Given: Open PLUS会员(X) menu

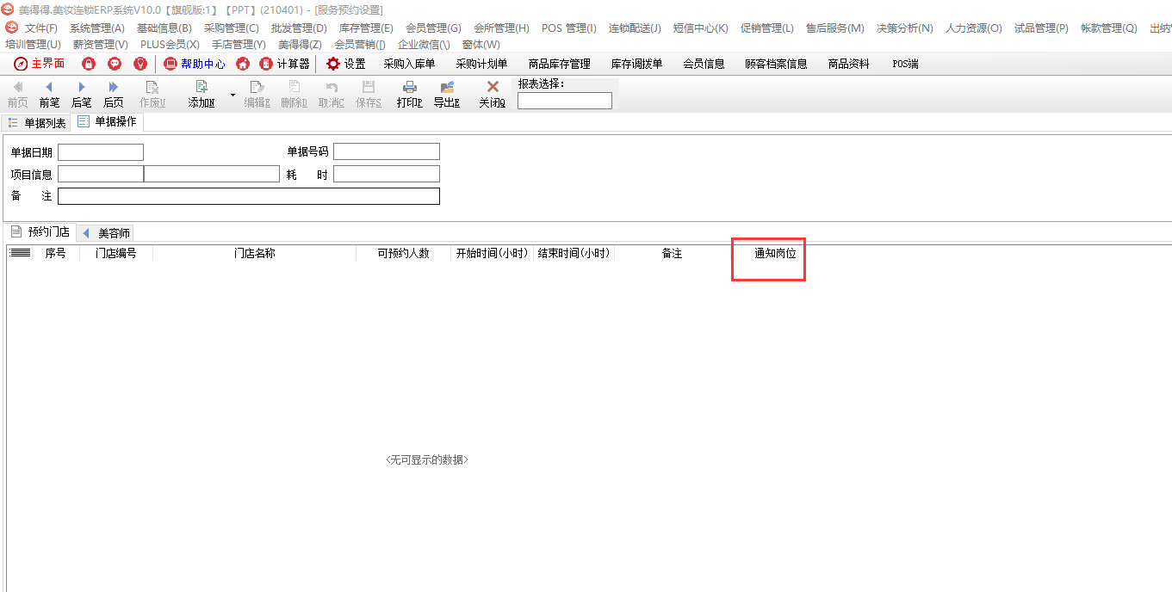Looking at the screenshot, I should pos(170,44).
